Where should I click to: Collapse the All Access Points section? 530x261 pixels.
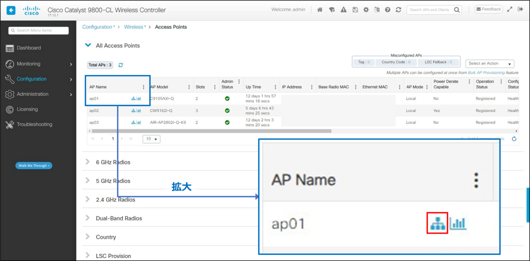[88, 45]
